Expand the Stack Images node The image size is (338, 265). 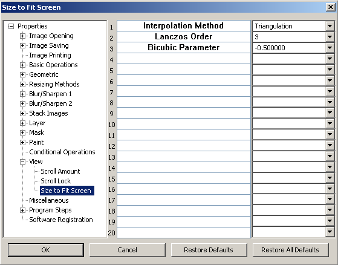click(x=22, y=113)
